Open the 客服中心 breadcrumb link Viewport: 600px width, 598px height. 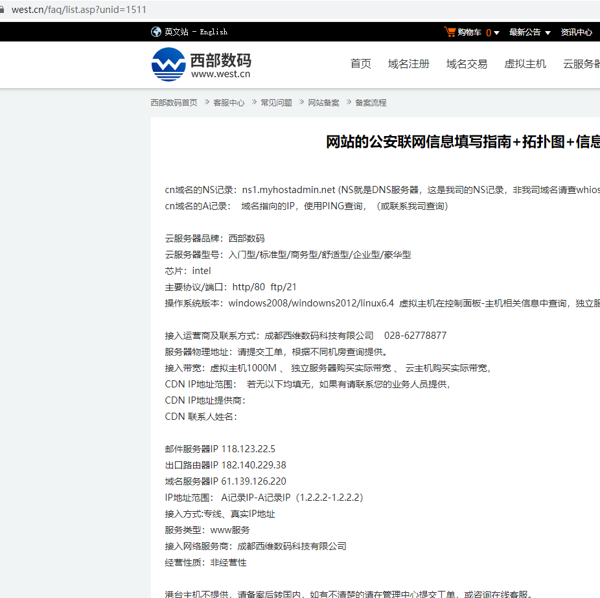coord(228,102)
